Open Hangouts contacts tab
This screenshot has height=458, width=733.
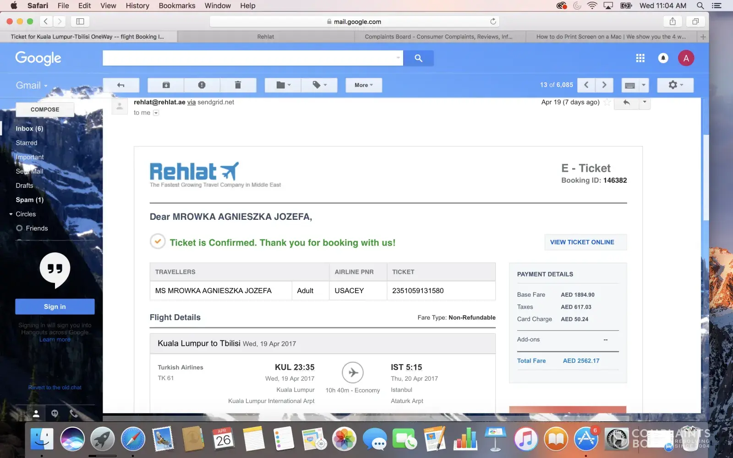pos(36,414)
